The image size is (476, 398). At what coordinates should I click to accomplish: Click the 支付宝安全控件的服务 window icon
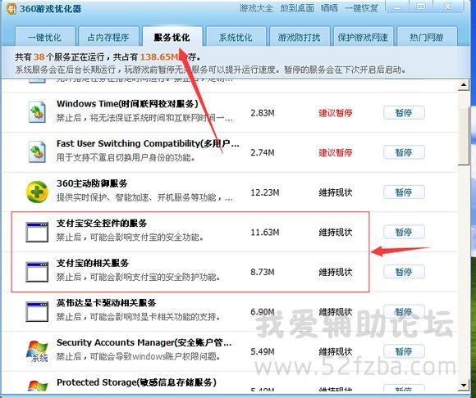click(37, 232)
